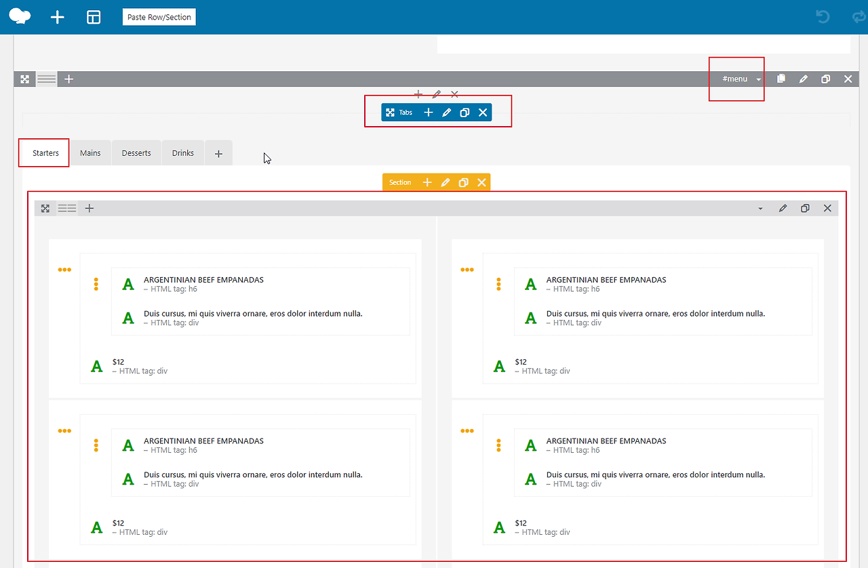Edit the column above the Tabs bar

click(x=436, y=94)
